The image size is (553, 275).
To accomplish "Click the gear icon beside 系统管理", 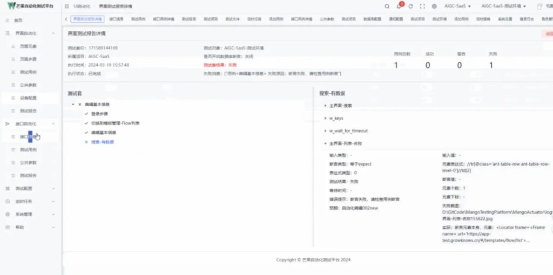I will pyautogui.click(x=8, y=214).
